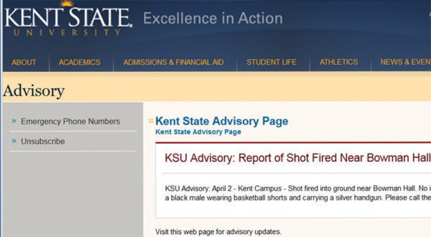Click the small Kent State Advisory Page subtitle

coord(198,132)
